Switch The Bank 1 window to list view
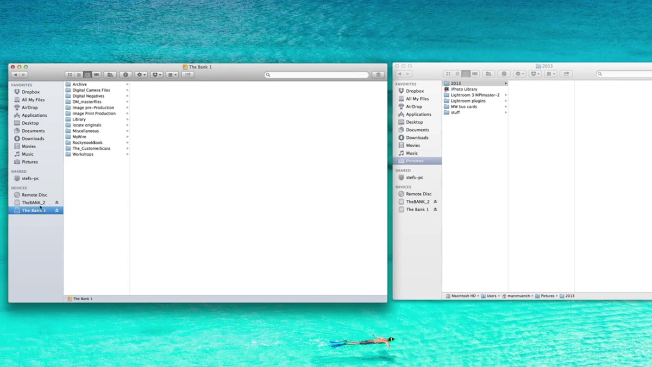This screenshot has height=367, width=652. point(78,75)
